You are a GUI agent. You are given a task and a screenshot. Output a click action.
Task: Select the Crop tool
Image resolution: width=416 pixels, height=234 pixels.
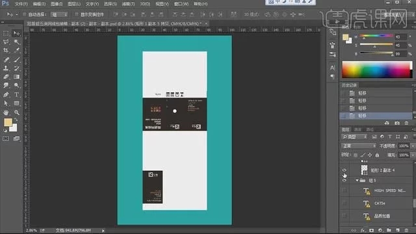point(6,51)
